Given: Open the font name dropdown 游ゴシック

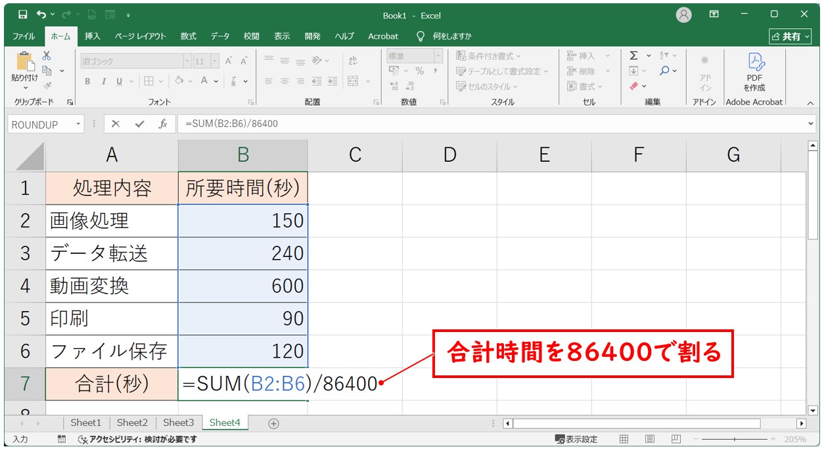Looking at the screenshot, I should 187,61.
